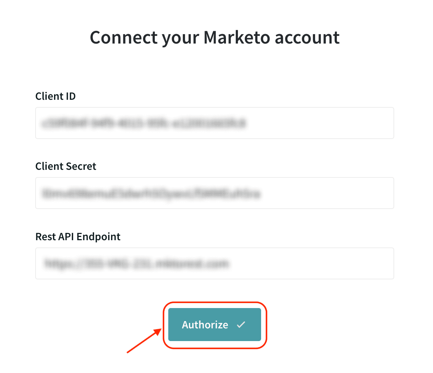
Task: Click the word Authorize inside the button
Action: [x=205, y=325]
